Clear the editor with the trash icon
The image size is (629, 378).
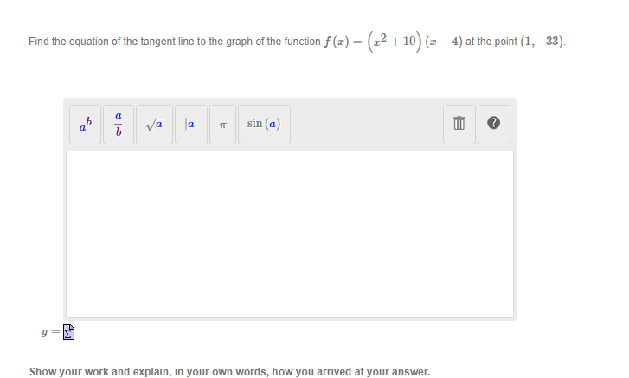pyautogui.click(x=459, y=125)
